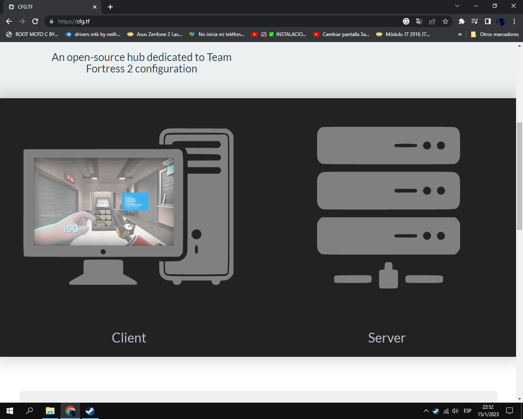Open Steam from the taskbar

point(90,411)
